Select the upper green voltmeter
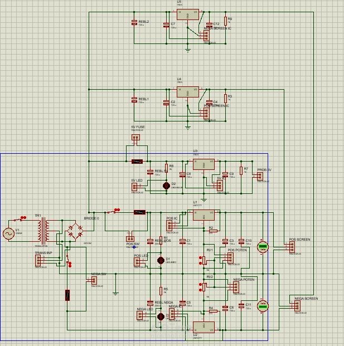 pos(263,247)
